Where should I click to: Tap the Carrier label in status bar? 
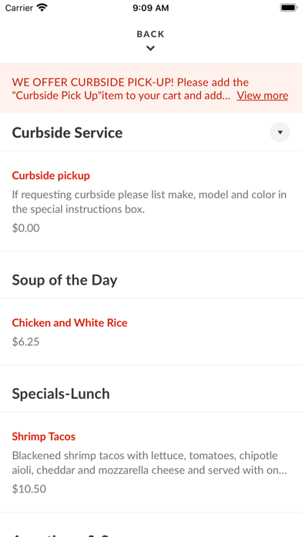pos(19,8)
